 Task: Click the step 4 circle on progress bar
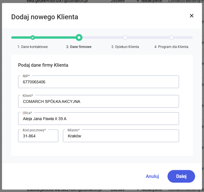[172, 37]
